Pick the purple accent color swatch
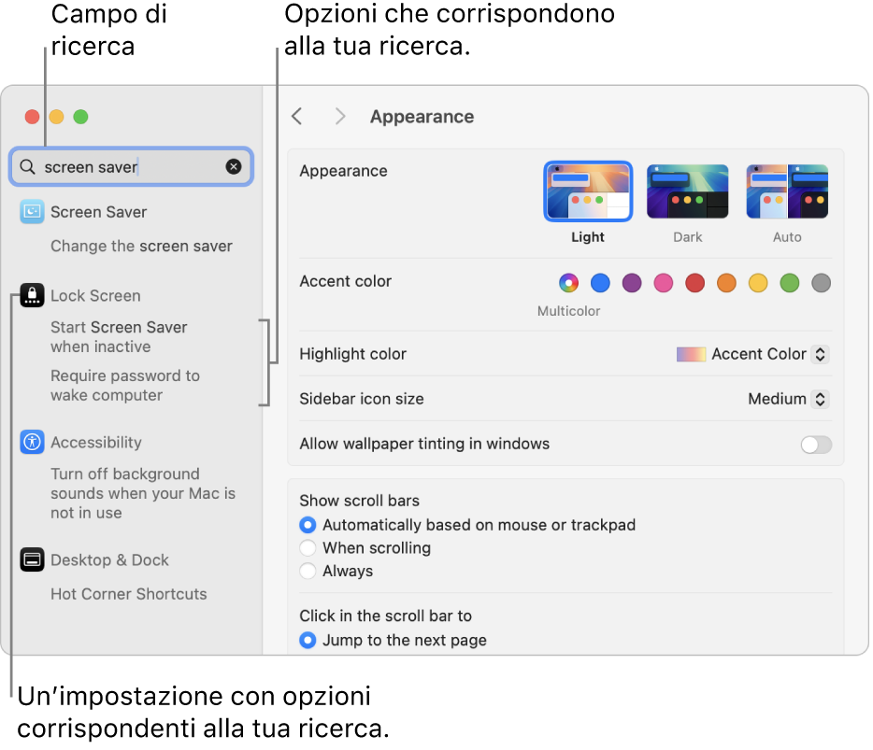The height and width of the screenshot is (750, 873). click(631, 283)
